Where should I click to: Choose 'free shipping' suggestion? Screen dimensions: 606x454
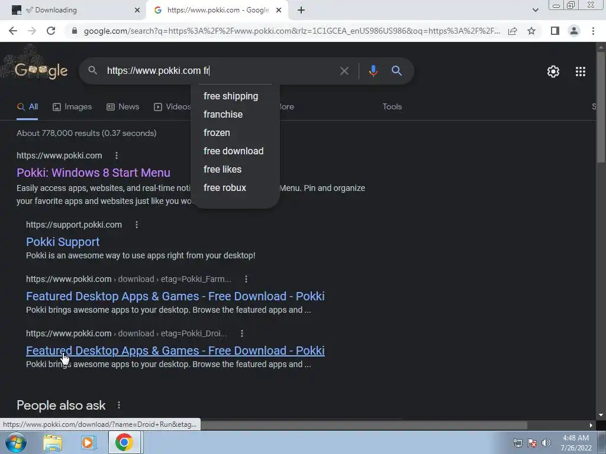tap(231, 96)
